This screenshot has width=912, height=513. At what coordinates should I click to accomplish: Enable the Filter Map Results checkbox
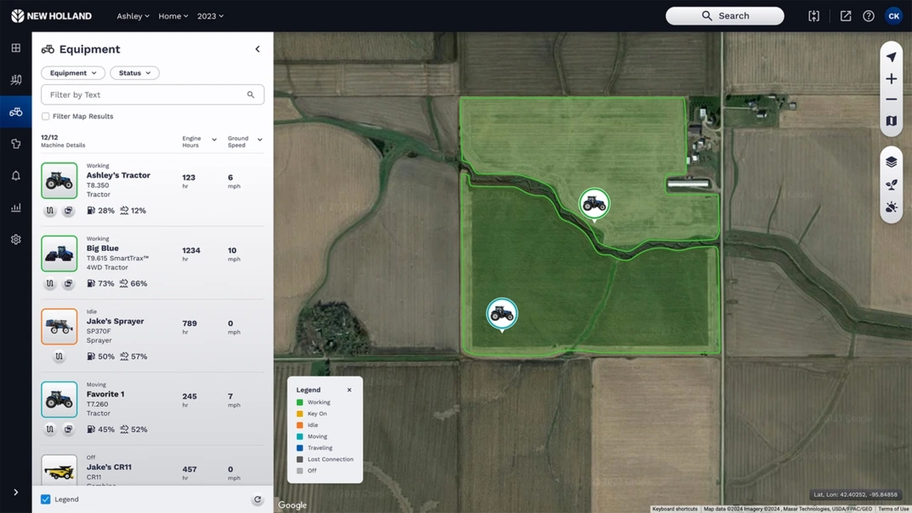coord(45,116)
